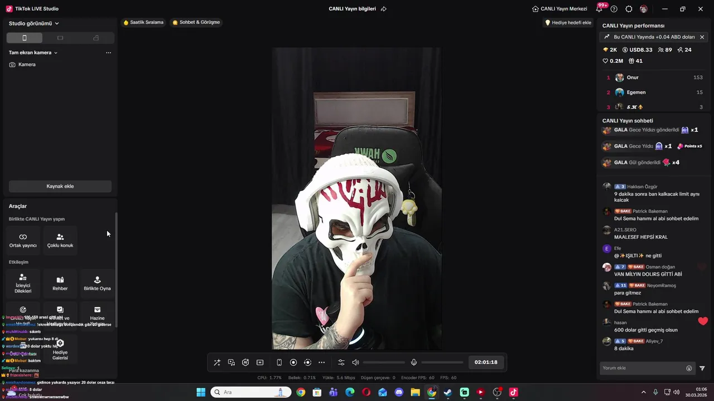Image resolution: width=714 pixels, height=401 pixels.
Task: Open Discord from the taskbar
Action: (x=399, y=392)
